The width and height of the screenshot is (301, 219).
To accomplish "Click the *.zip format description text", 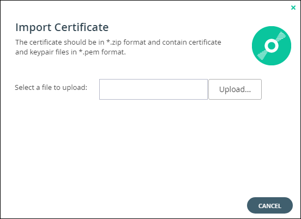I will tap(118, 42).
